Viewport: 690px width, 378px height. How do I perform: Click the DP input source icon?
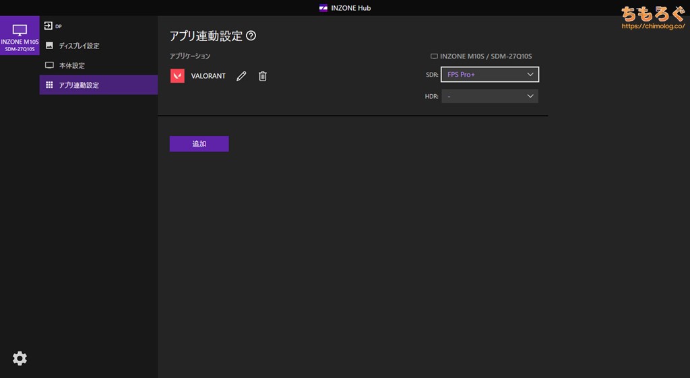pos(49,26)
